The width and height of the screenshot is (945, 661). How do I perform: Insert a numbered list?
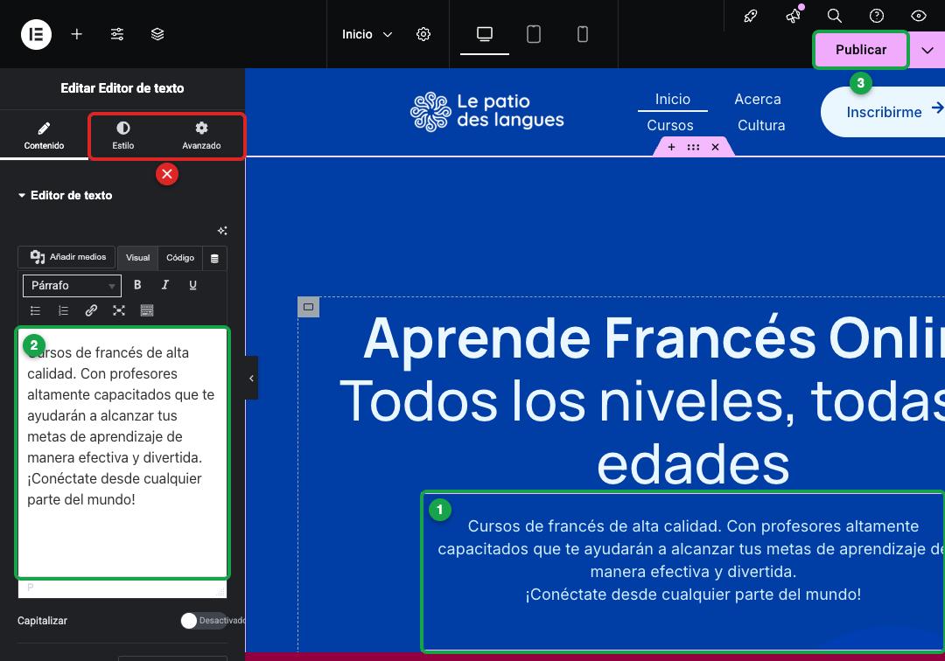click(x=63, y=310)
